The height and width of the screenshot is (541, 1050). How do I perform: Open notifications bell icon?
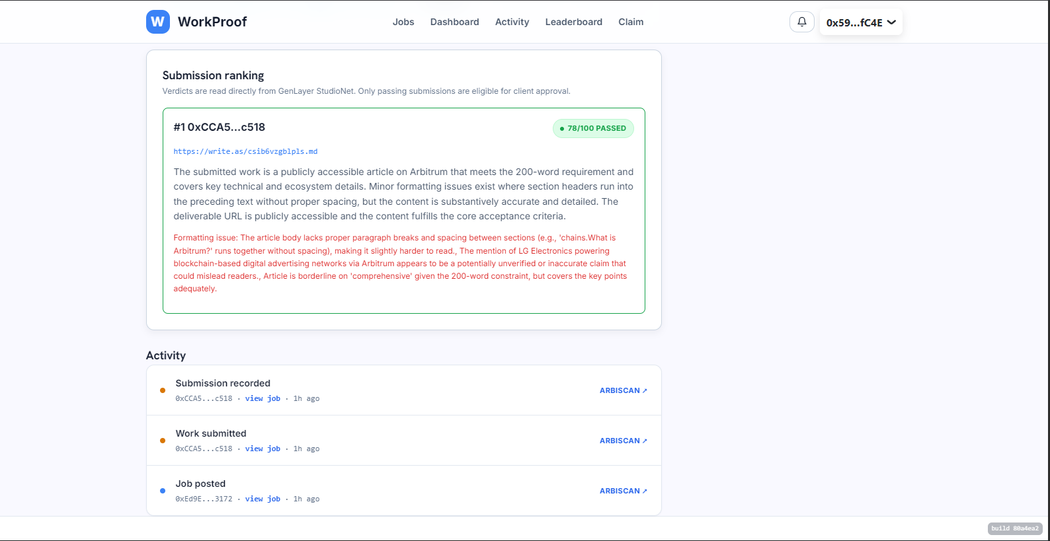[802, 22]
